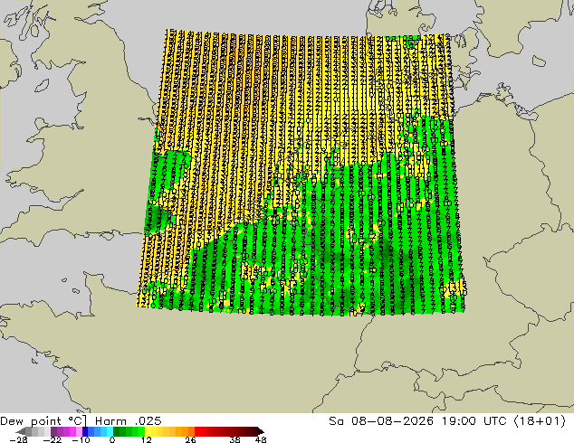Pick the dark green swatch right of 0
The image size is (574, 443).
point(116,431)
